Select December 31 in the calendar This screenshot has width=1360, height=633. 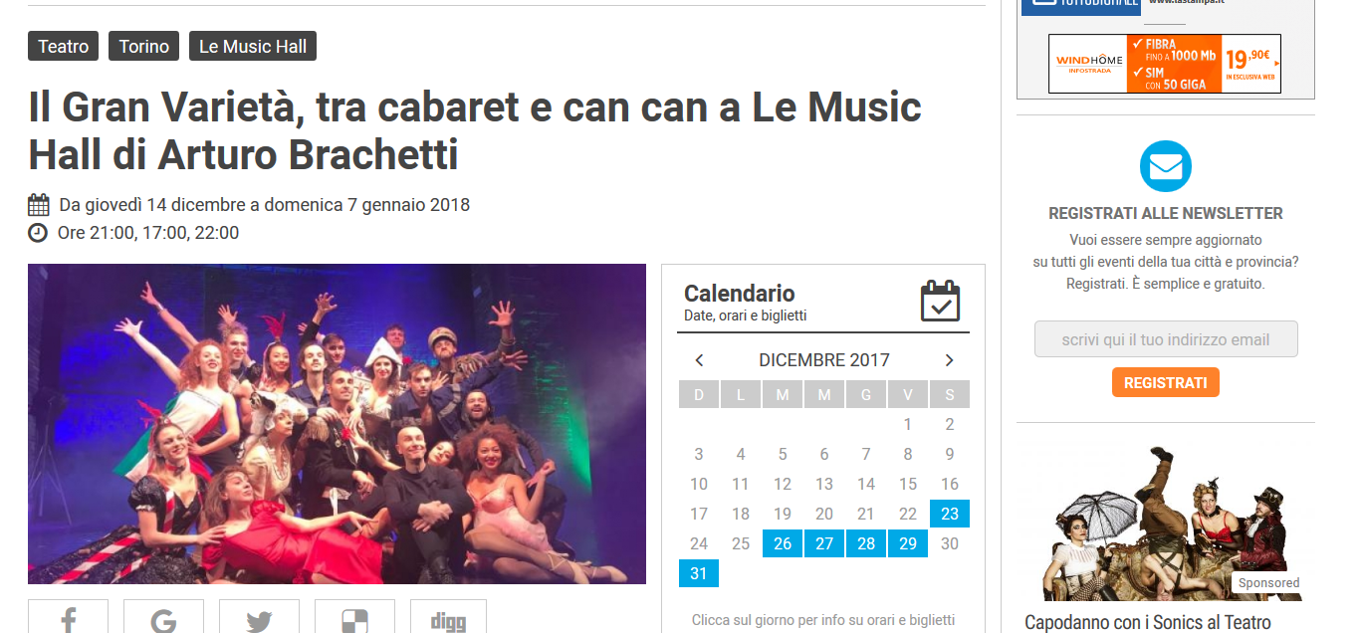coord(699,573)
